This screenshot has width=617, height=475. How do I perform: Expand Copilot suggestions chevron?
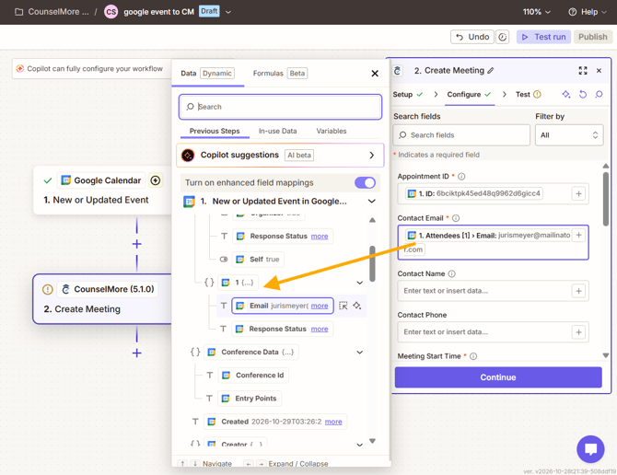click(x=371, y=156)
